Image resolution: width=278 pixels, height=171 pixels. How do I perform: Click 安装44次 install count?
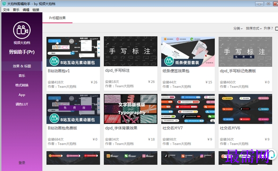coord(170,82)
